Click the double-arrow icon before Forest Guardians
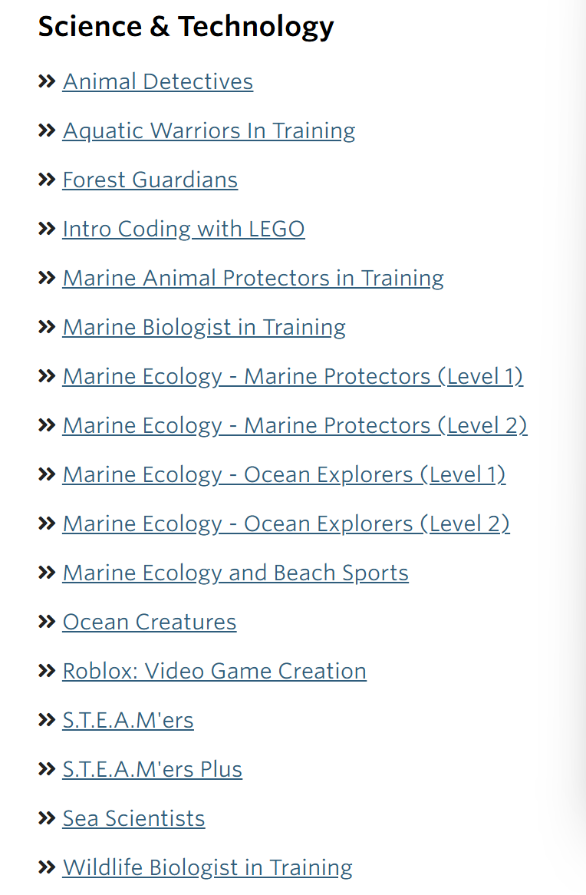The height and width of the screenshot is (895, 586). 47,180
